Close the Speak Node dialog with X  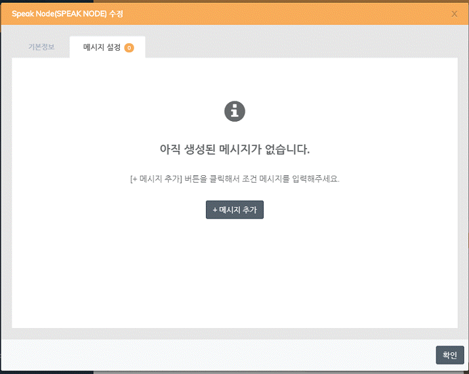click(x=454, y=14)
